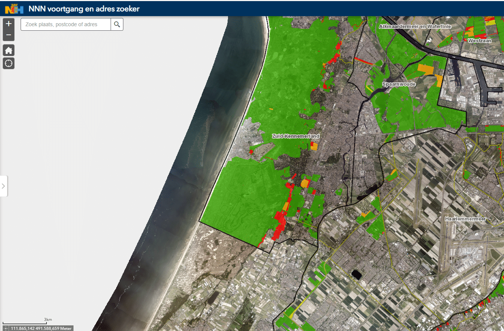Find my location on the map
Image resolution: width=504 pixels, height=331 pixels.
pos(9,63)
